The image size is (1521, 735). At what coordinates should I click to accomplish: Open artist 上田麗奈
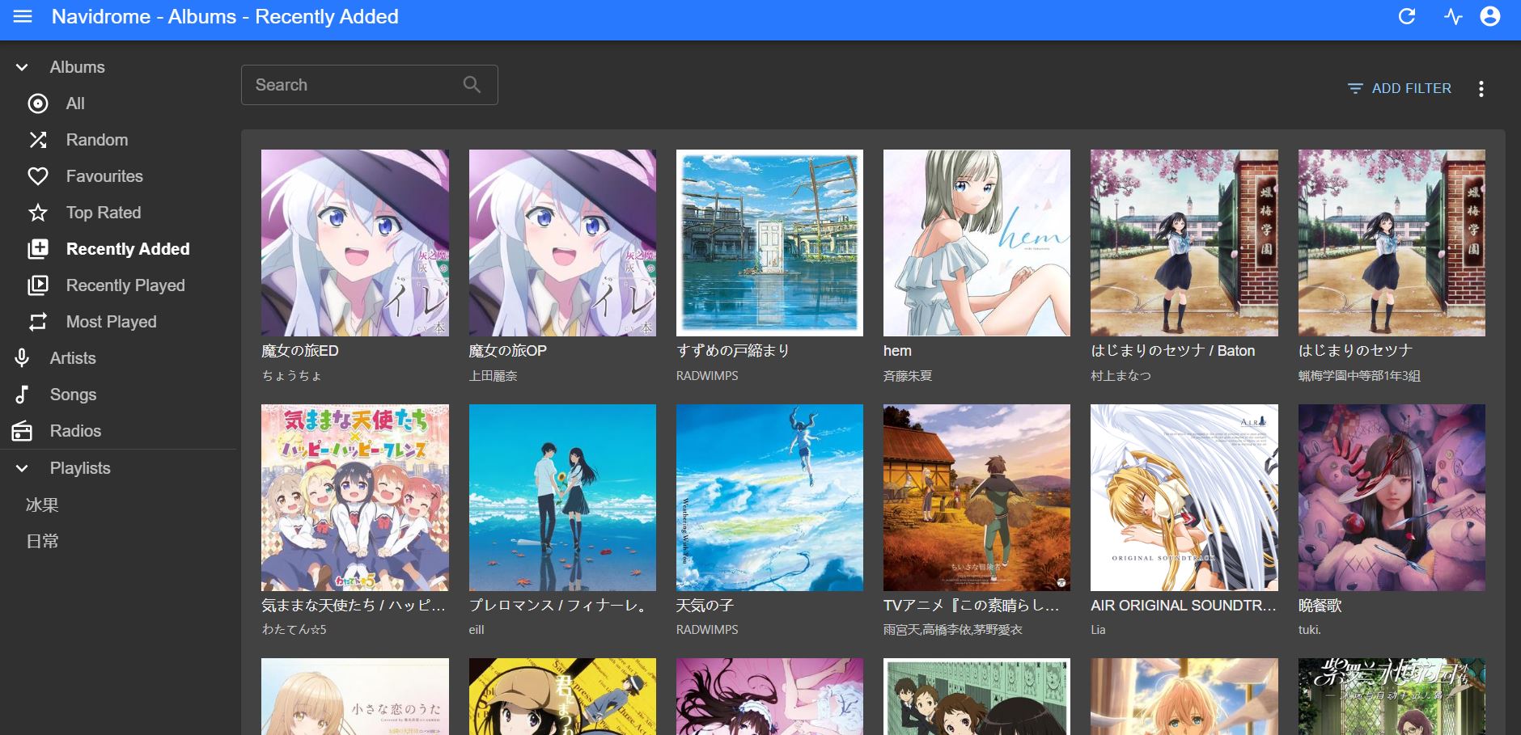(x=494, y=376)
